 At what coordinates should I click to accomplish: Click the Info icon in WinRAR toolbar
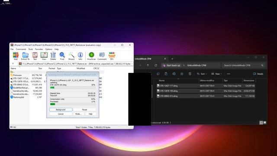[81, 56]
